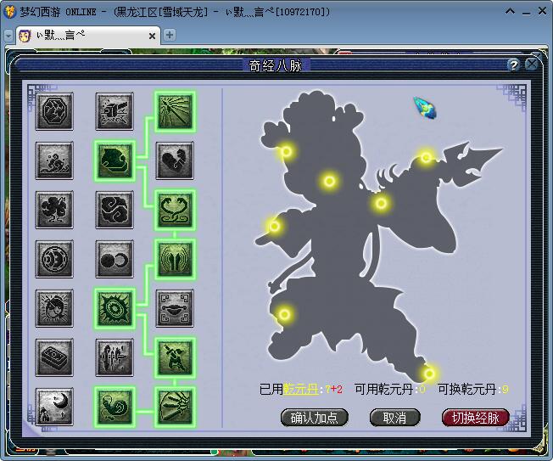Select the cannon blast skill icon

(115, 111)
